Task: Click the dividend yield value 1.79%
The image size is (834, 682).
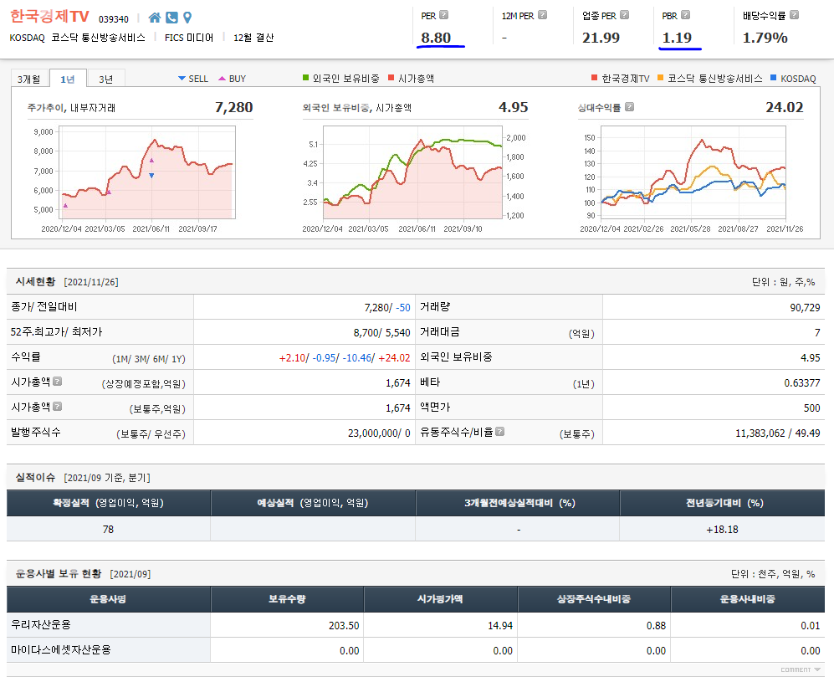Action: coord(765,38)
